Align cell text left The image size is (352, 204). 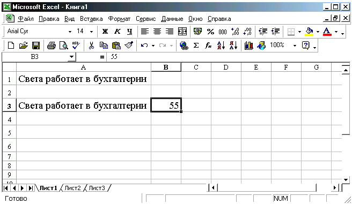[144, 32]
